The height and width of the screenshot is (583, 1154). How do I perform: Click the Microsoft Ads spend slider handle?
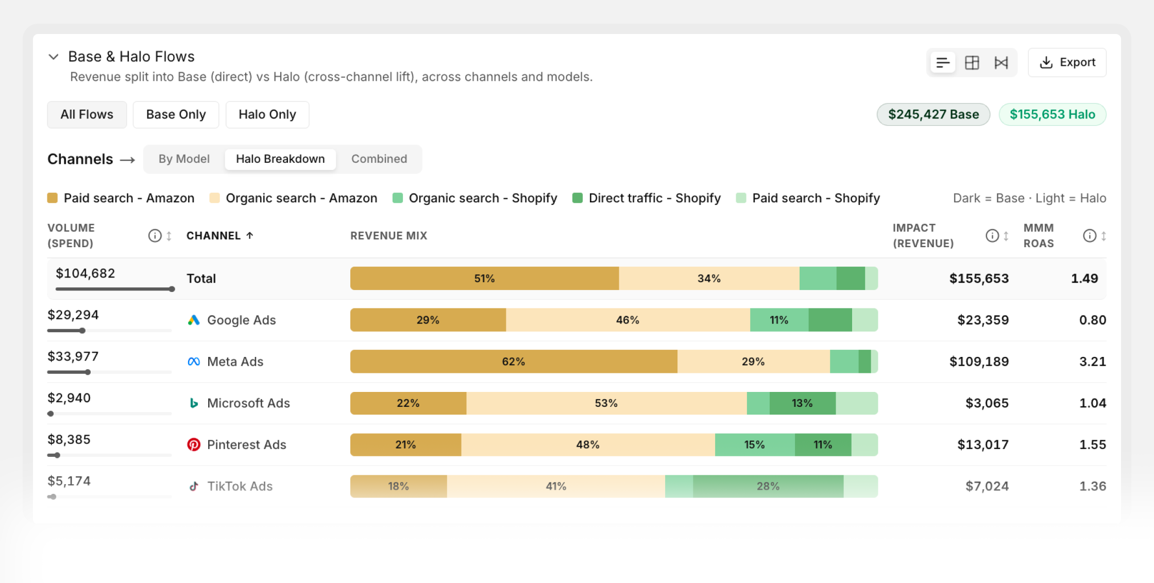50,414
